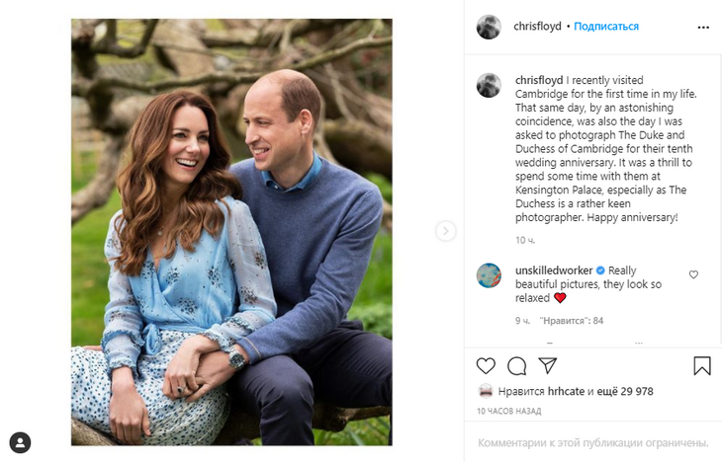Open hrhcate profile from likes line
The image size is (722, 462).
(x=566, y=391)
